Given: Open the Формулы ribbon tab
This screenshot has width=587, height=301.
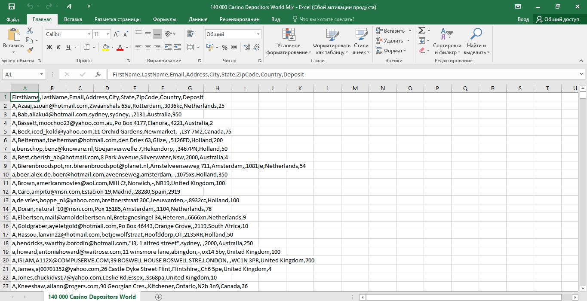Looking at the screenshot, I should [165, 19].
